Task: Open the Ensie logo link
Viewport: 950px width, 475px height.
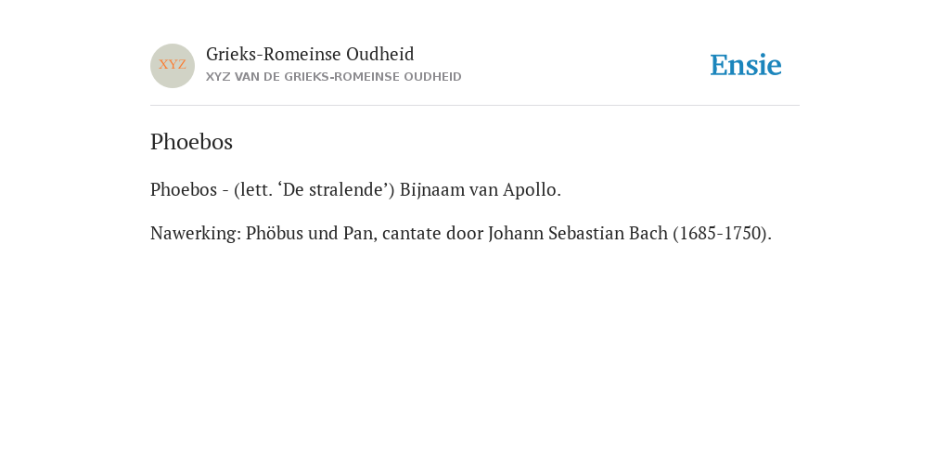Action: (746, 65)
